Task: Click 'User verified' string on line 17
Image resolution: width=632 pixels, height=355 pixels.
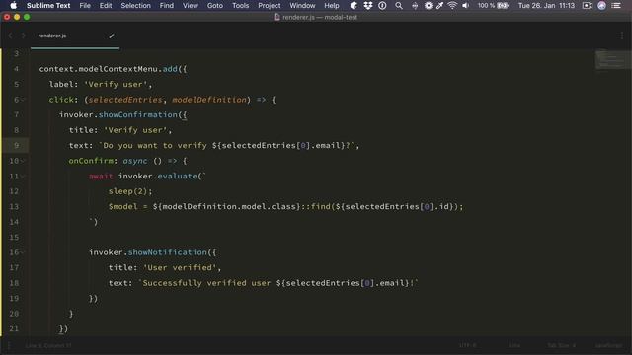Action: pyautogui.click(x=180, y=267)
